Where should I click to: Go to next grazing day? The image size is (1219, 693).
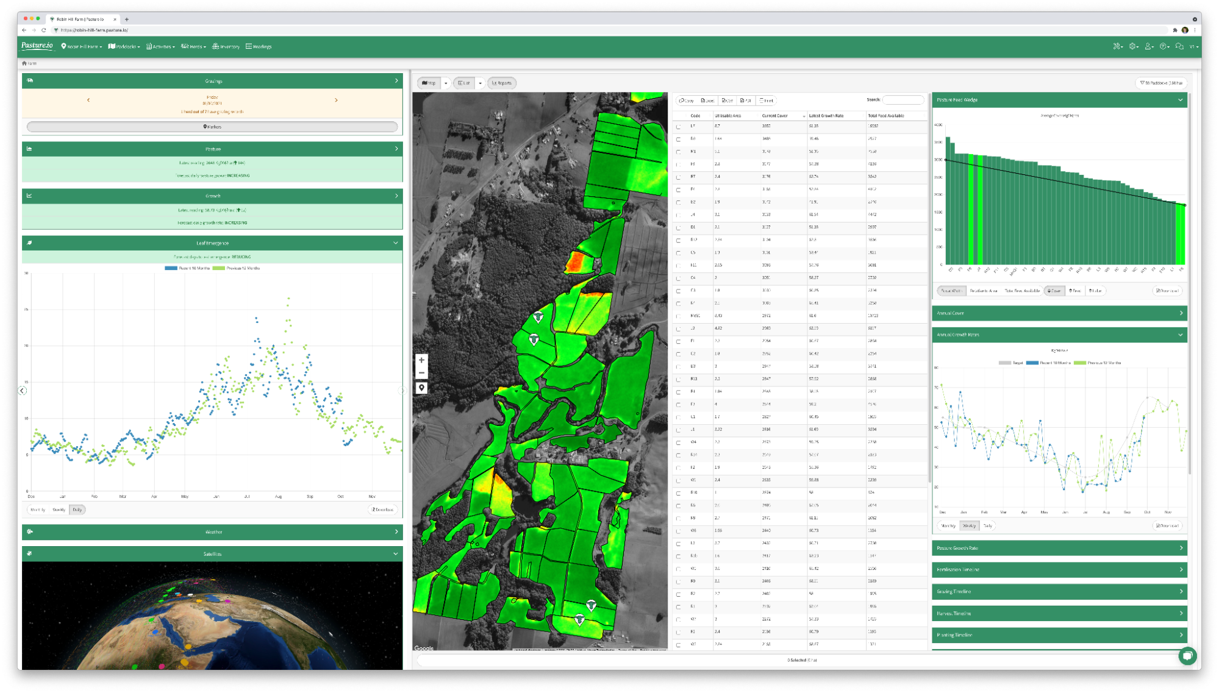(336, 100)
